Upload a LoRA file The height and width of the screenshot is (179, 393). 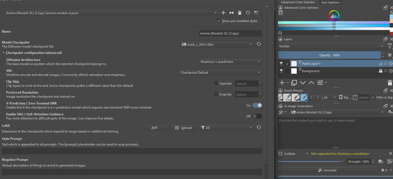click(x=184, y=128)
